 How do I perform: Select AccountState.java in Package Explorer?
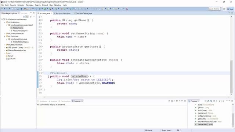(x=20, y=31)
